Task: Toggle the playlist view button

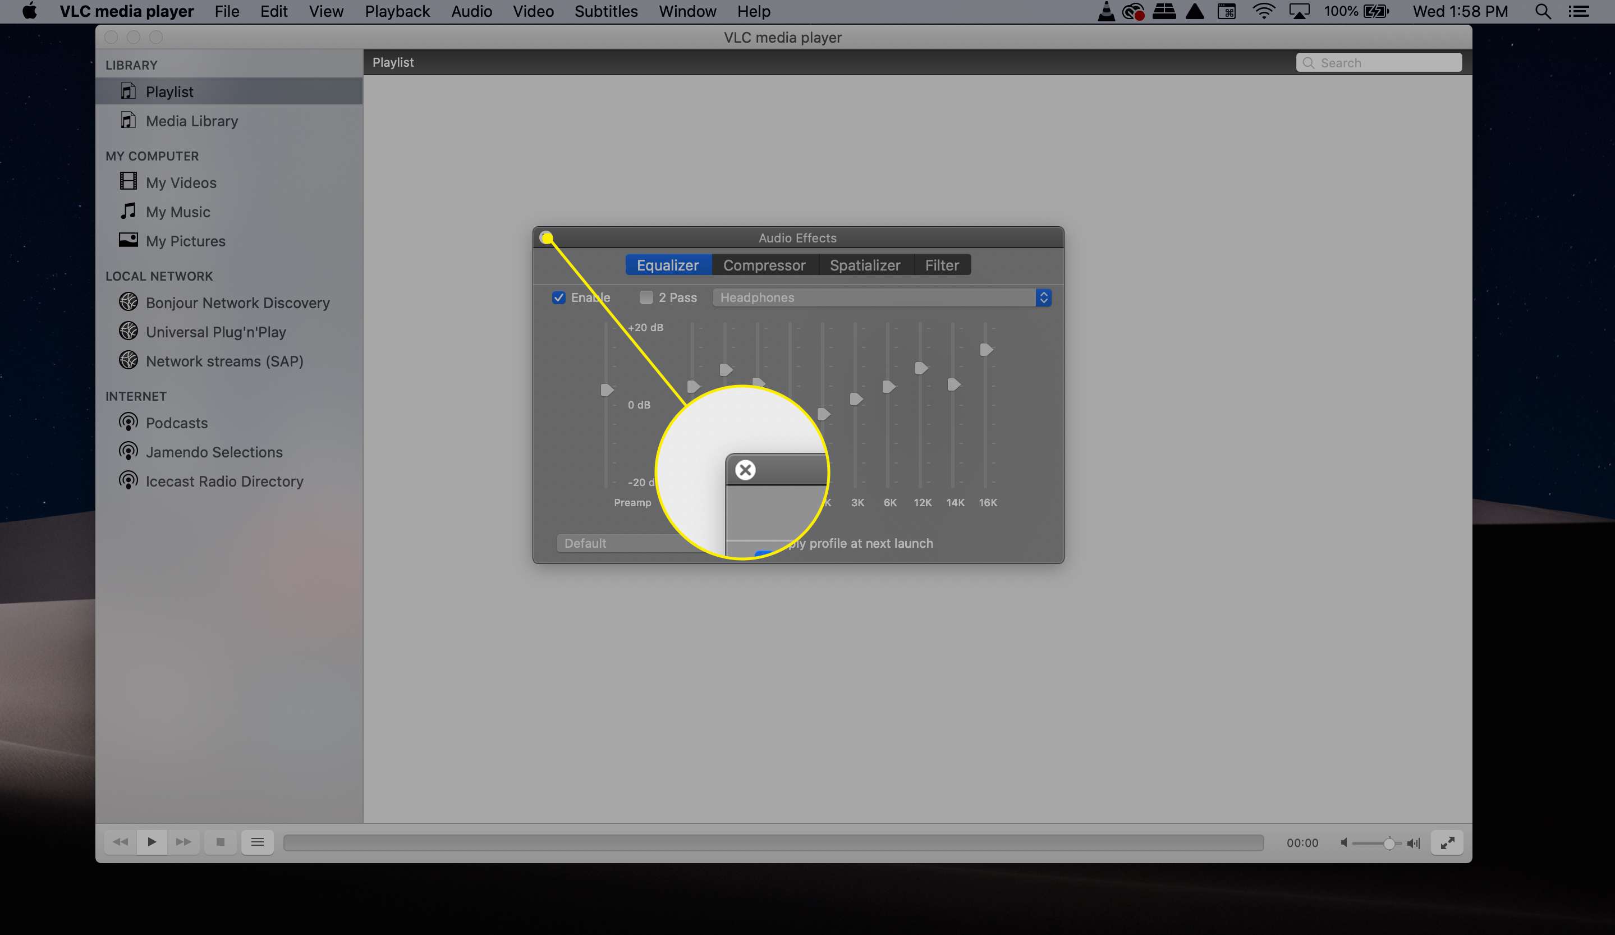Action: (x=258, y=842)
